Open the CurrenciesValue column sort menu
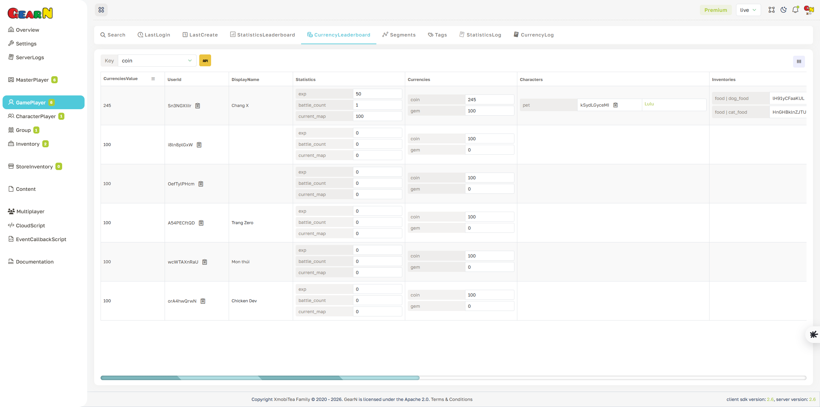820x407 pixels. (x=153, y=78)
